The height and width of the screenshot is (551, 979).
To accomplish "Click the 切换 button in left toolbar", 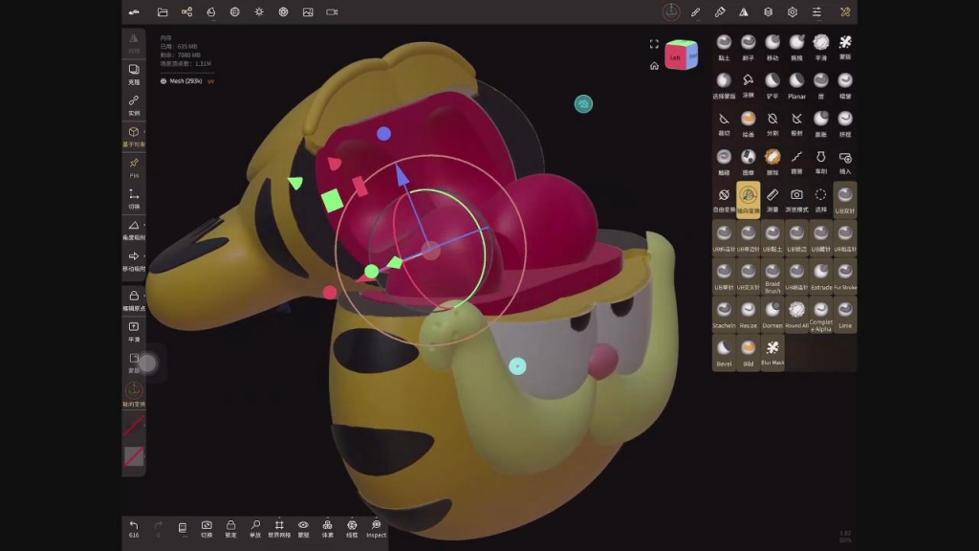I will [x=134, y=199].
